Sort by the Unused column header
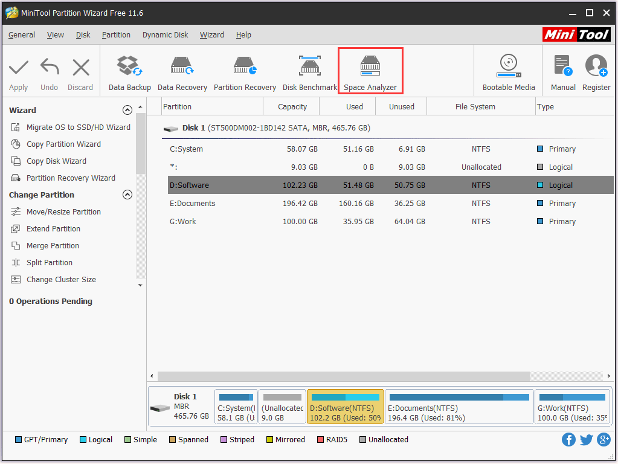 (401, 107)
